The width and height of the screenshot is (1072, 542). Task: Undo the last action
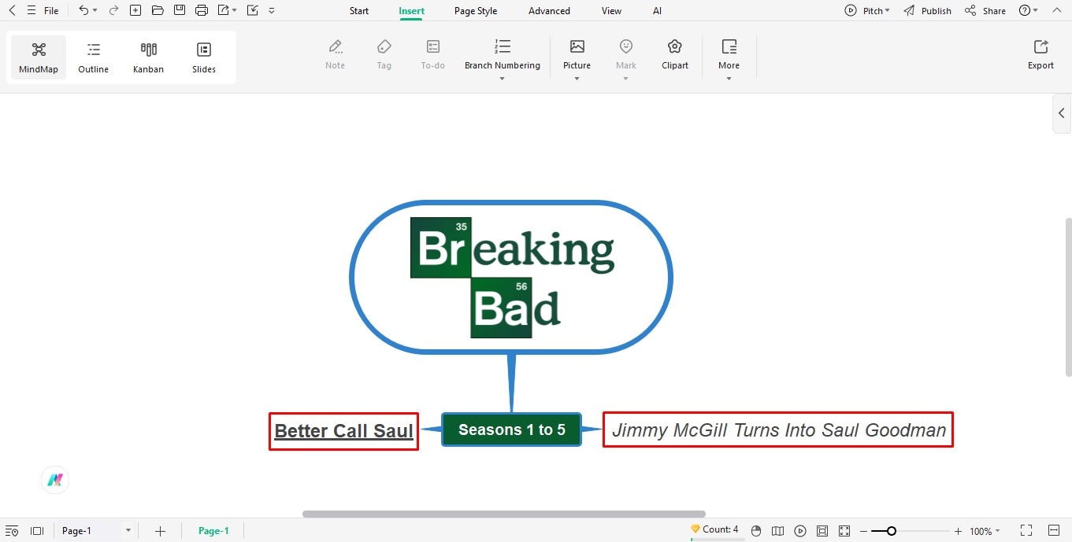pos(83,10)
